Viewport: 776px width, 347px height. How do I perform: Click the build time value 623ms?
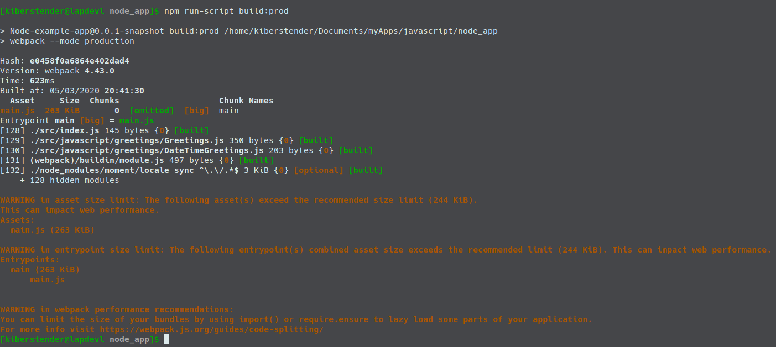coord(42,81)
